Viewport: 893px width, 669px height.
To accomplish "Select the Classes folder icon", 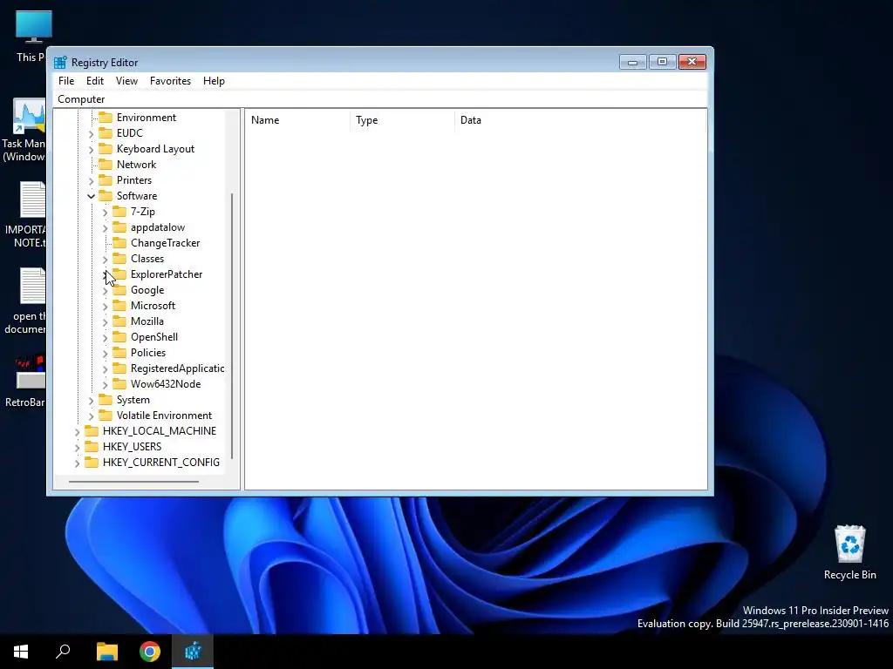I will [x=119, y=258].
